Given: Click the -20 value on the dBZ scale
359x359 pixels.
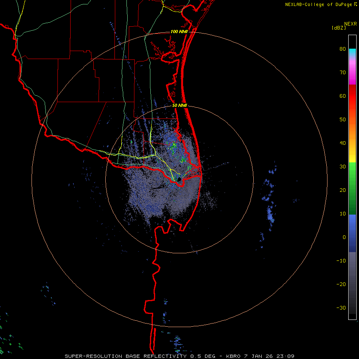Looking at the screenshot, I should [341, 284].
